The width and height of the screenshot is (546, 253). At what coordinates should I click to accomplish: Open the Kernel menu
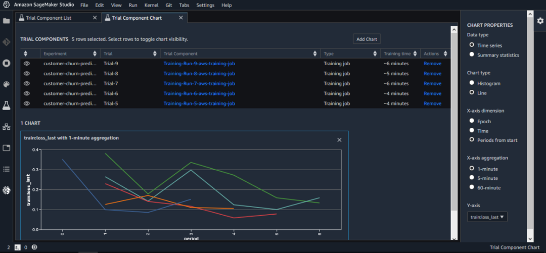[x=152, y=5]
